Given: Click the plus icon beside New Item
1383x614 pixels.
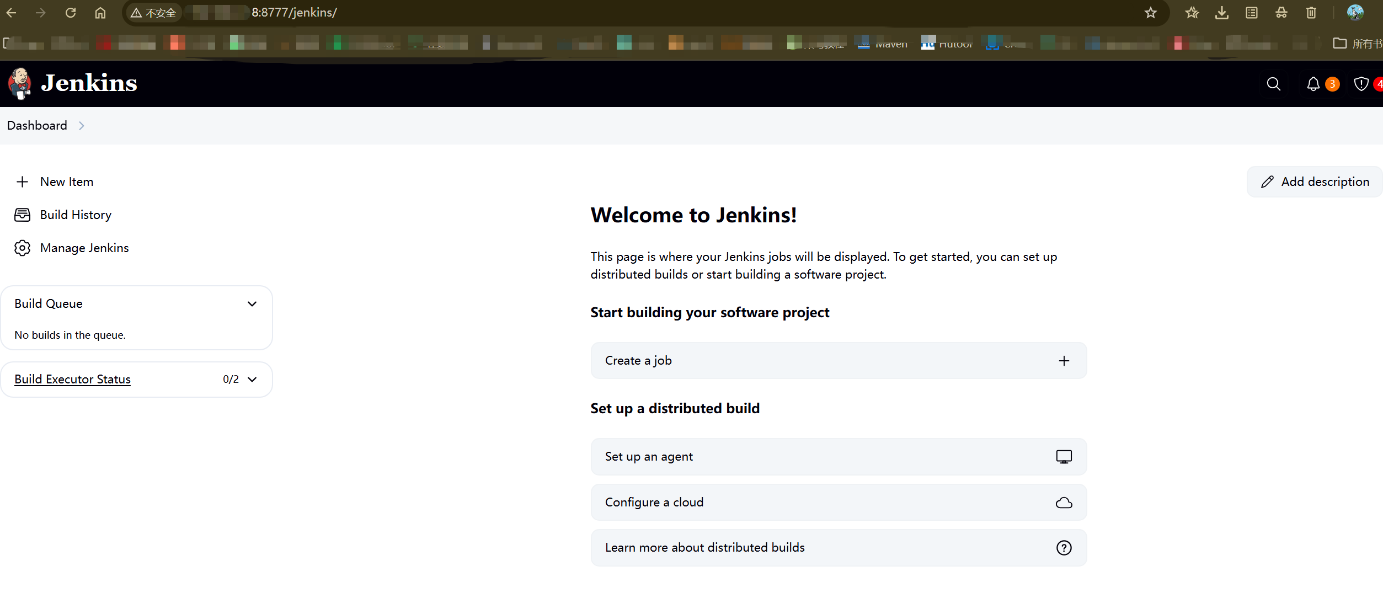Looking at the screenshot, I should 22,182.
